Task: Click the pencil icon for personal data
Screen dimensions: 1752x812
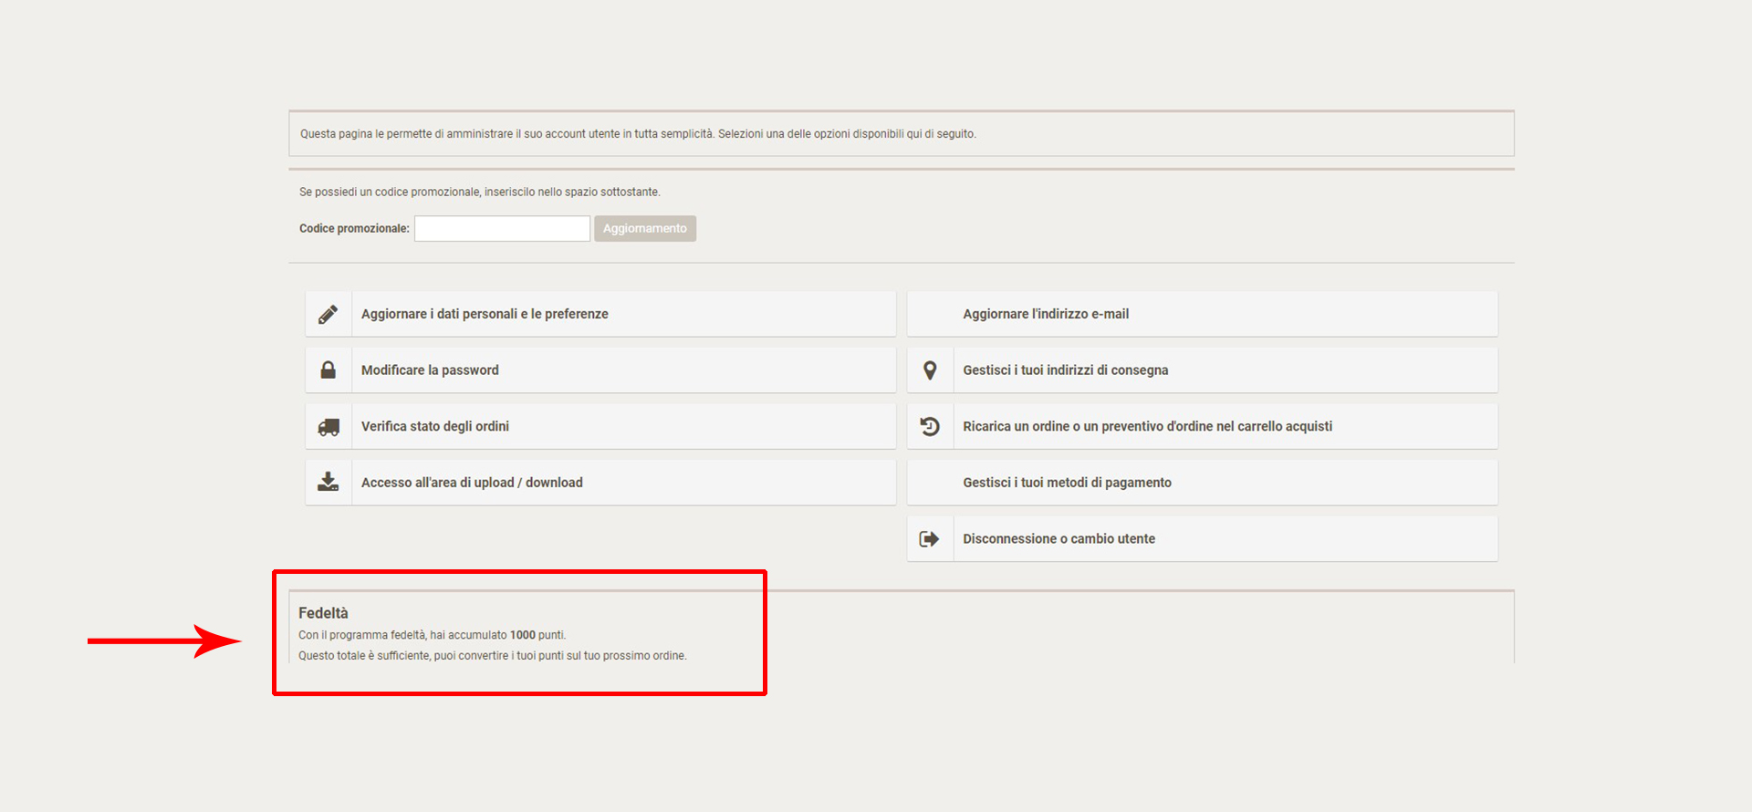Action: [x=328, y=315]
